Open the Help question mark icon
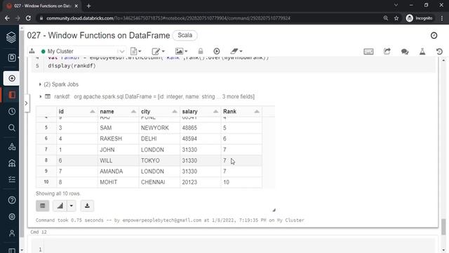 tap(12, 200)
